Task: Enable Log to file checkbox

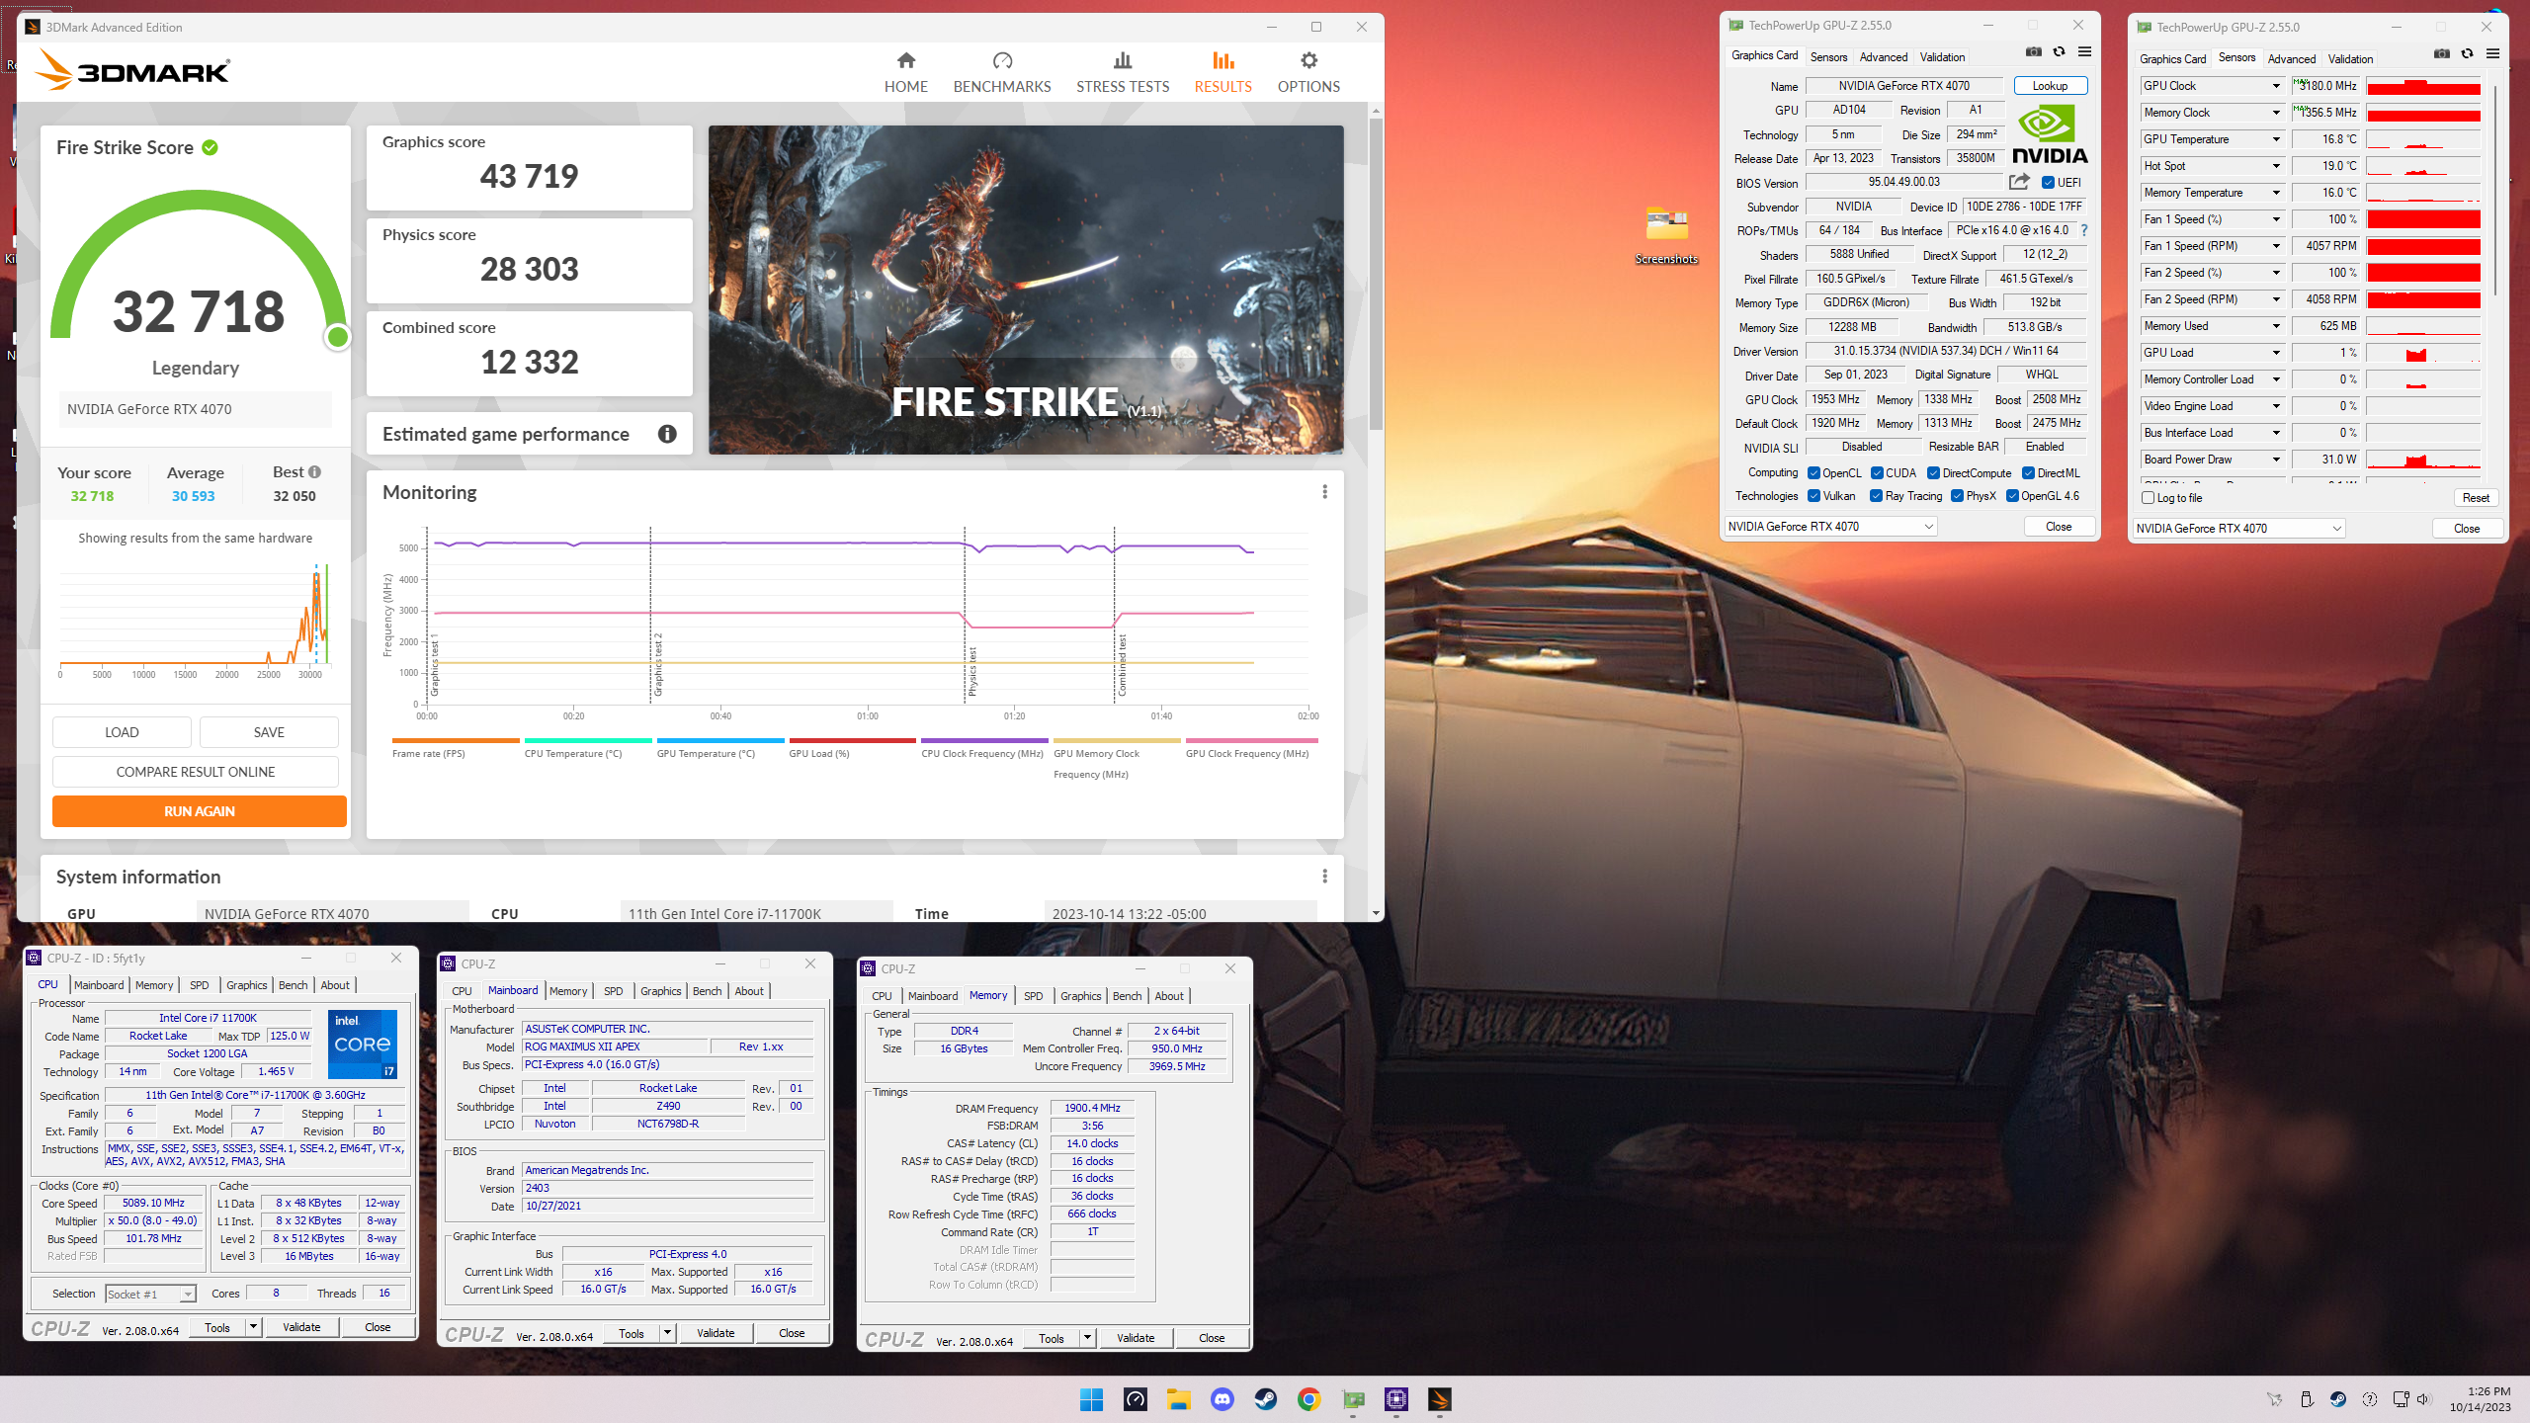Action: point(2148,498)
